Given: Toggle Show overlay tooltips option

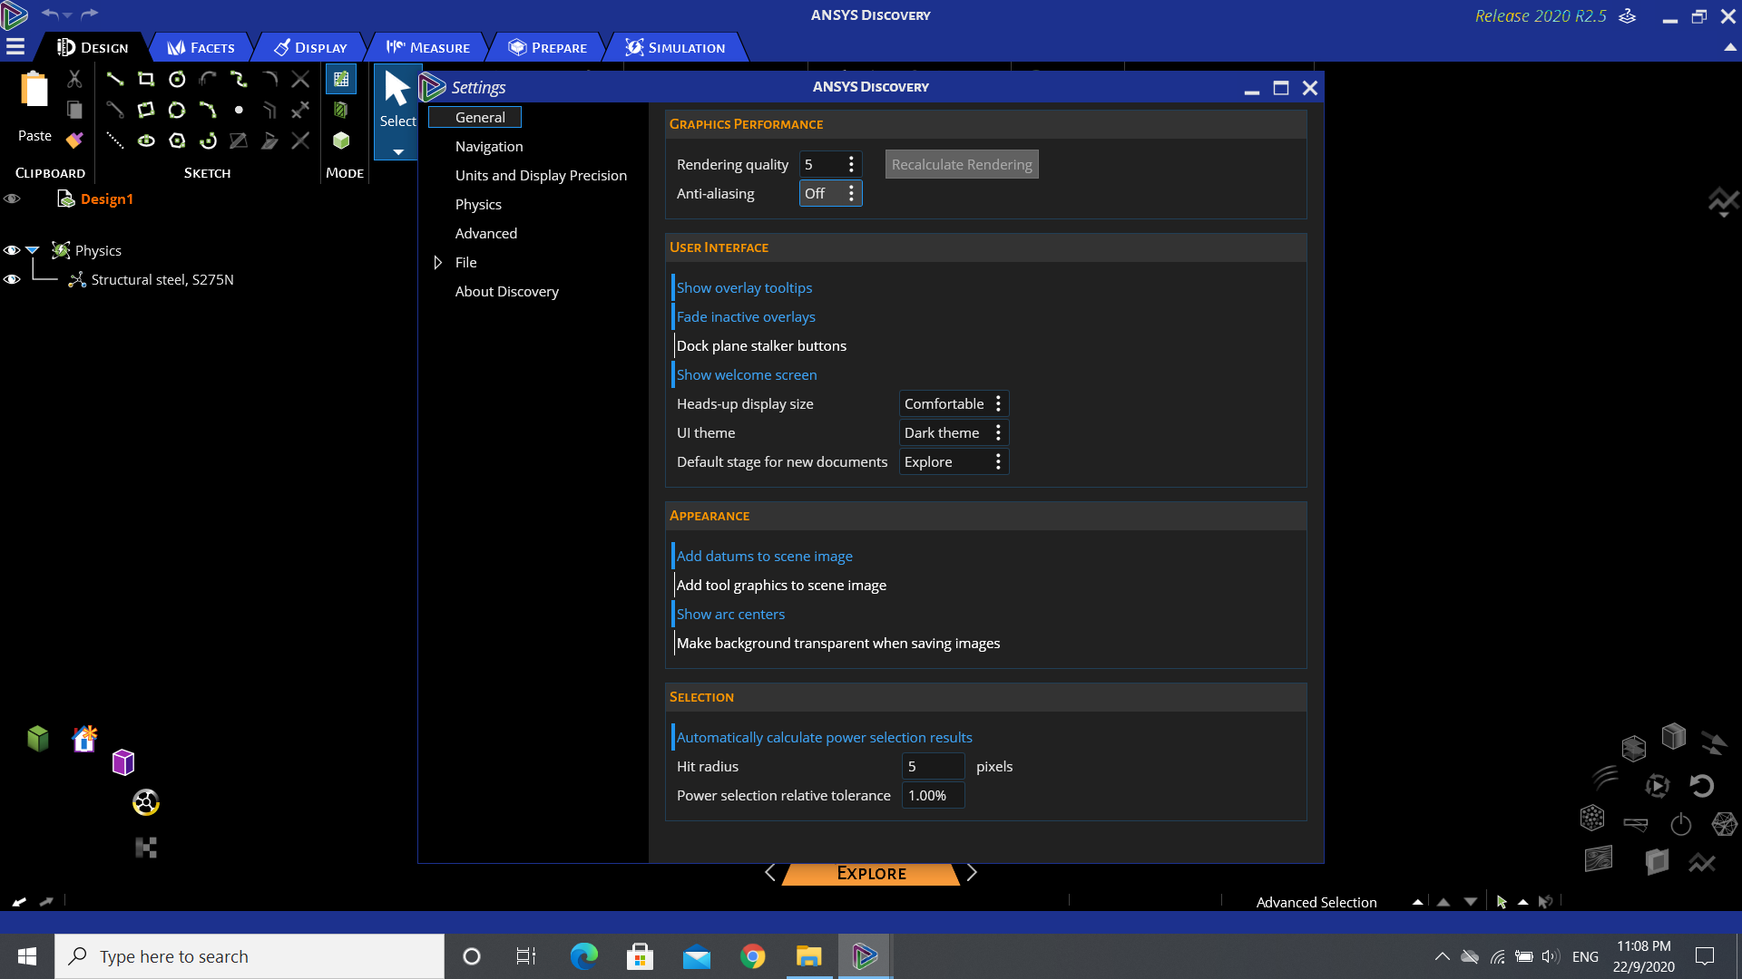Looking at the screenshot, I should 744,287.
